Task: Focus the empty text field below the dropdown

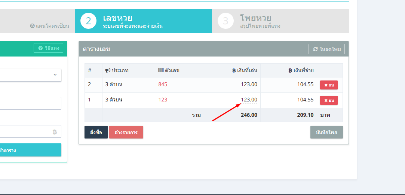Action: (30, 103)
